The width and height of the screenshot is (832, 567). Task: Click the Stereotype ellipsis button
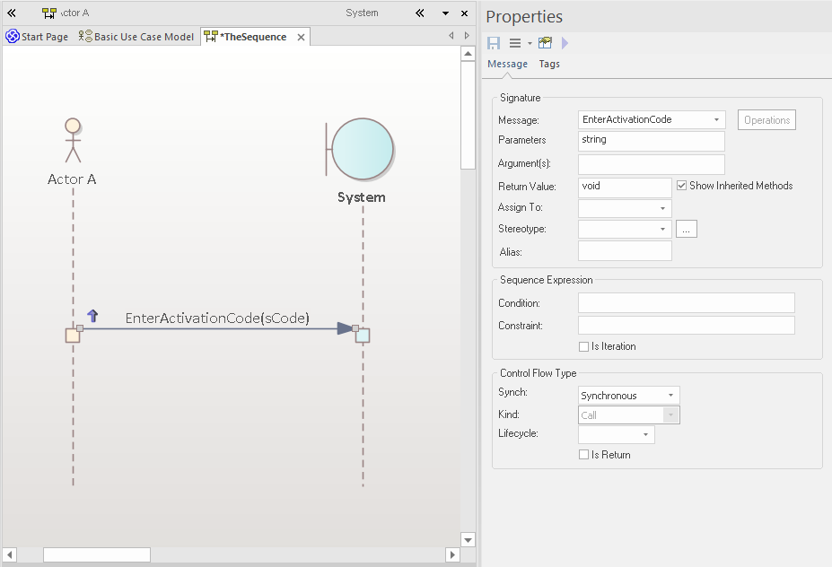687,229
